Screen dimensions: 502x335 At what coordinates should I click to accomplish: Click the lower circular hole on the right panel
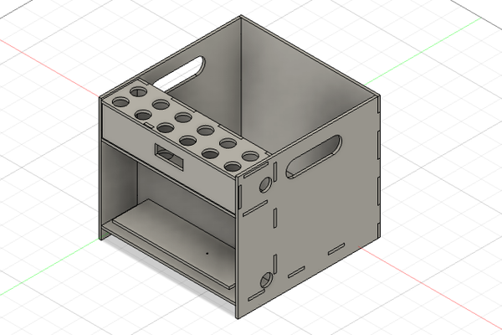(x=265, y=279)
